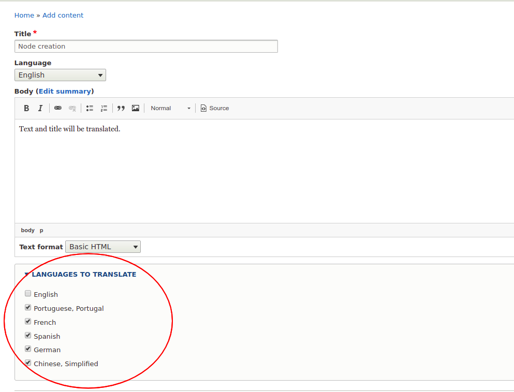Click the unlink toolbar icon

[72, 108]
